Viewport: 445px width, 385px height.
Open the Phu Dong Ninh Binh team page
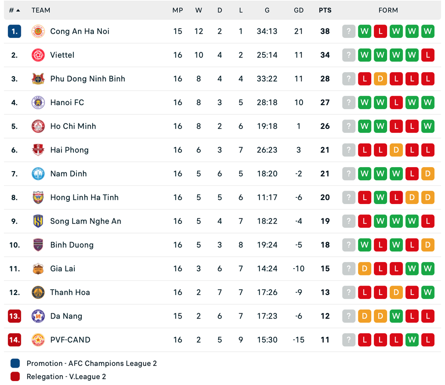tap(88, 79)
